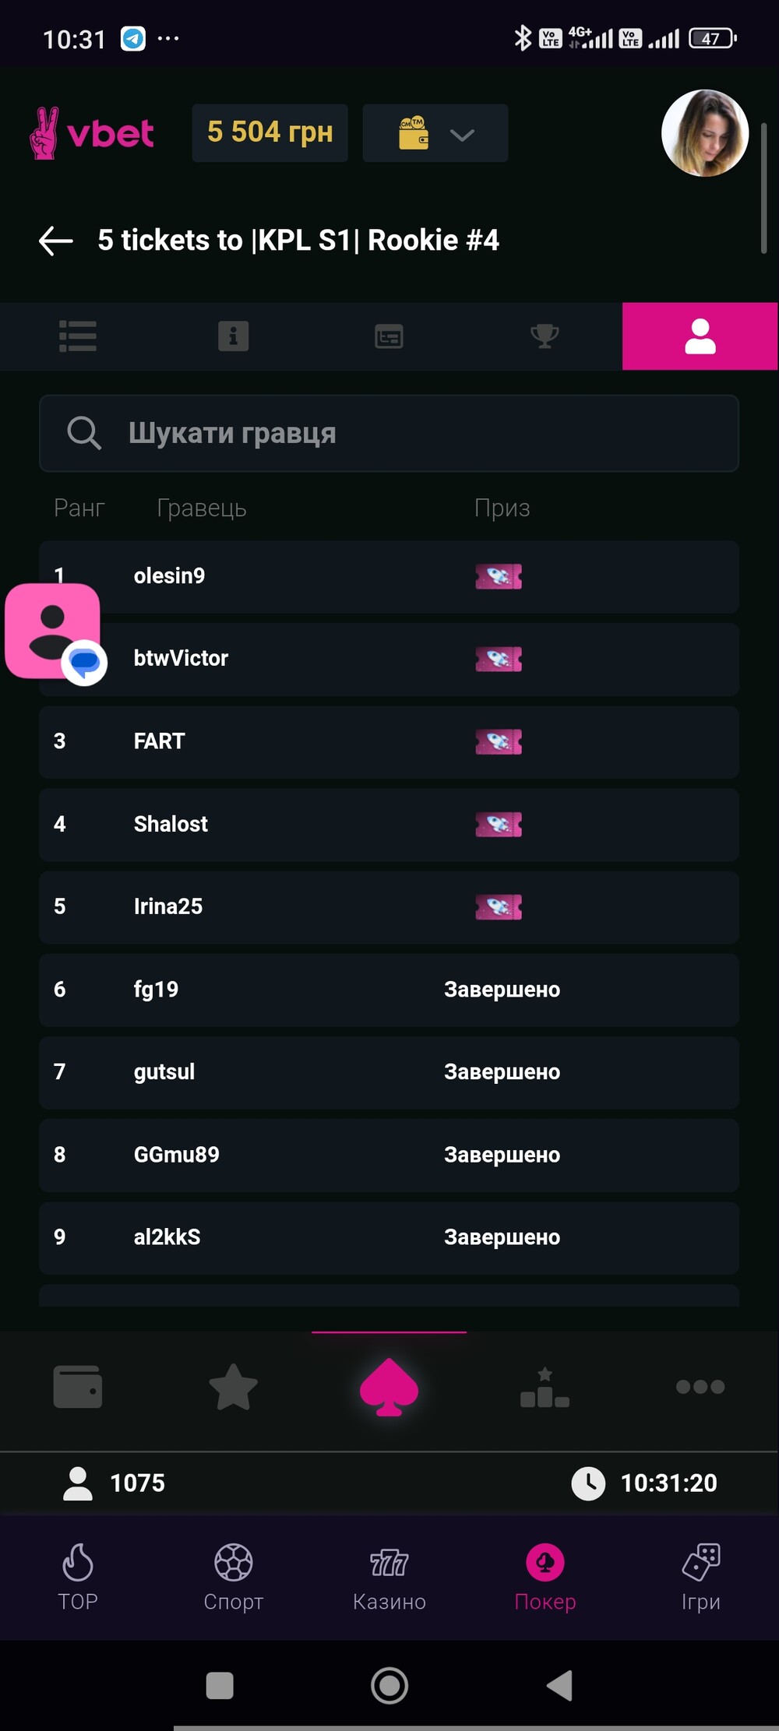
Task: Switch to the list view tab
Action: 78,336
